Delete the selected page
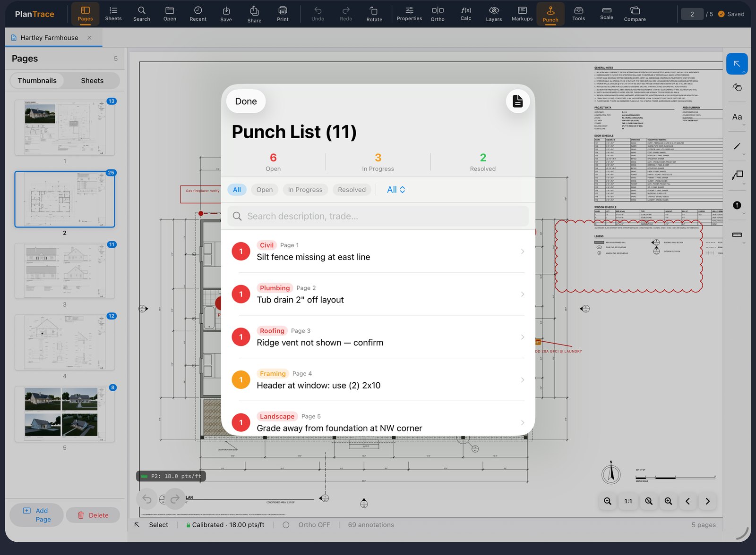The height and width of the screenshot is (555, 756). [x=93, y=515]
